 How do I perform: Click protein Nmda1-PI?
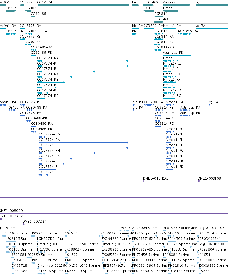[168, 142]
